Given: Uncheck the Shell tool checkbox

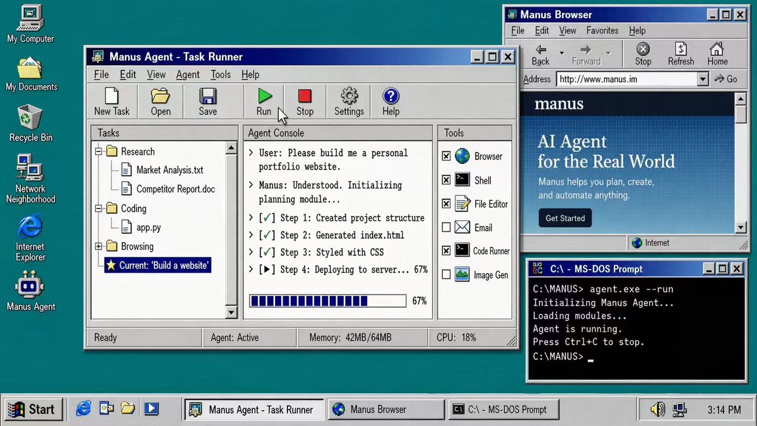Looking at the screenshot, I should click(447, 180).
